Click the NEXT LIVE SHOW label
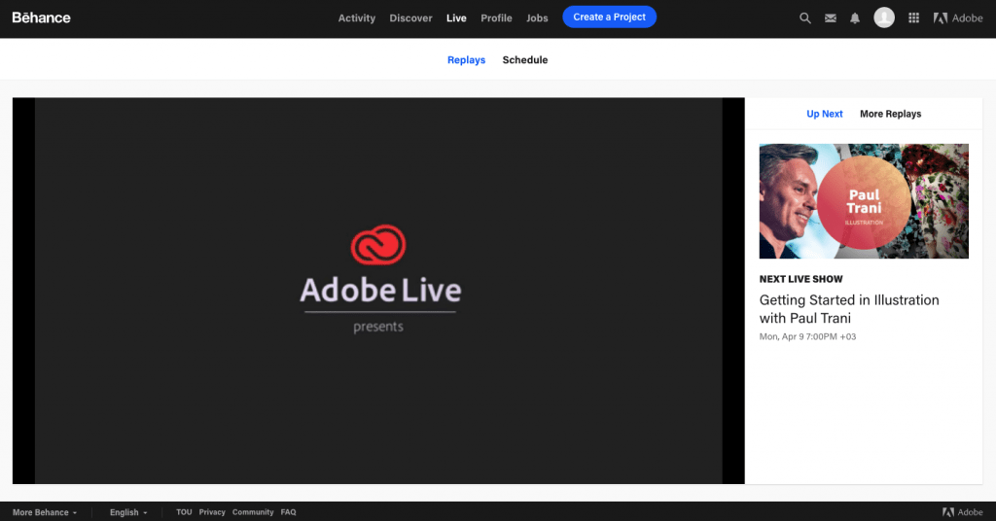996x521 pixels. pyautogui.click(x=800, y=279)
